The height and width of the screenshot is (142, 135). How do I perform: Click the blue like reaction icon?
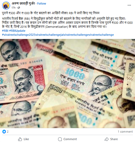click(x=4, y=132)
